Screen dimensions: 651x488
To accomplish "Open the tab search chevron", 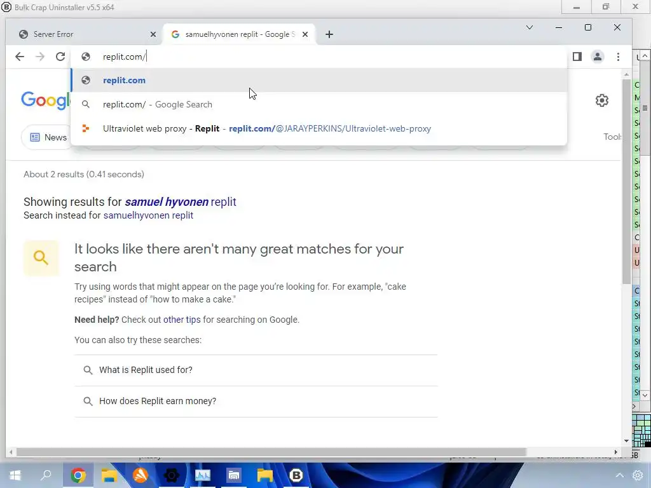I will coord(530,27).
